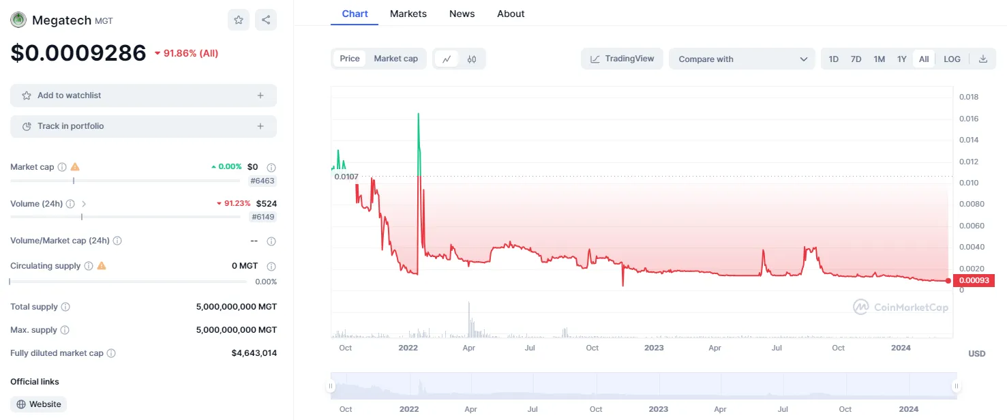This screenshot has width=1007, height=420.
Task: Click the #6463 market cap rank badge
Action: click(x=262, y=181)
